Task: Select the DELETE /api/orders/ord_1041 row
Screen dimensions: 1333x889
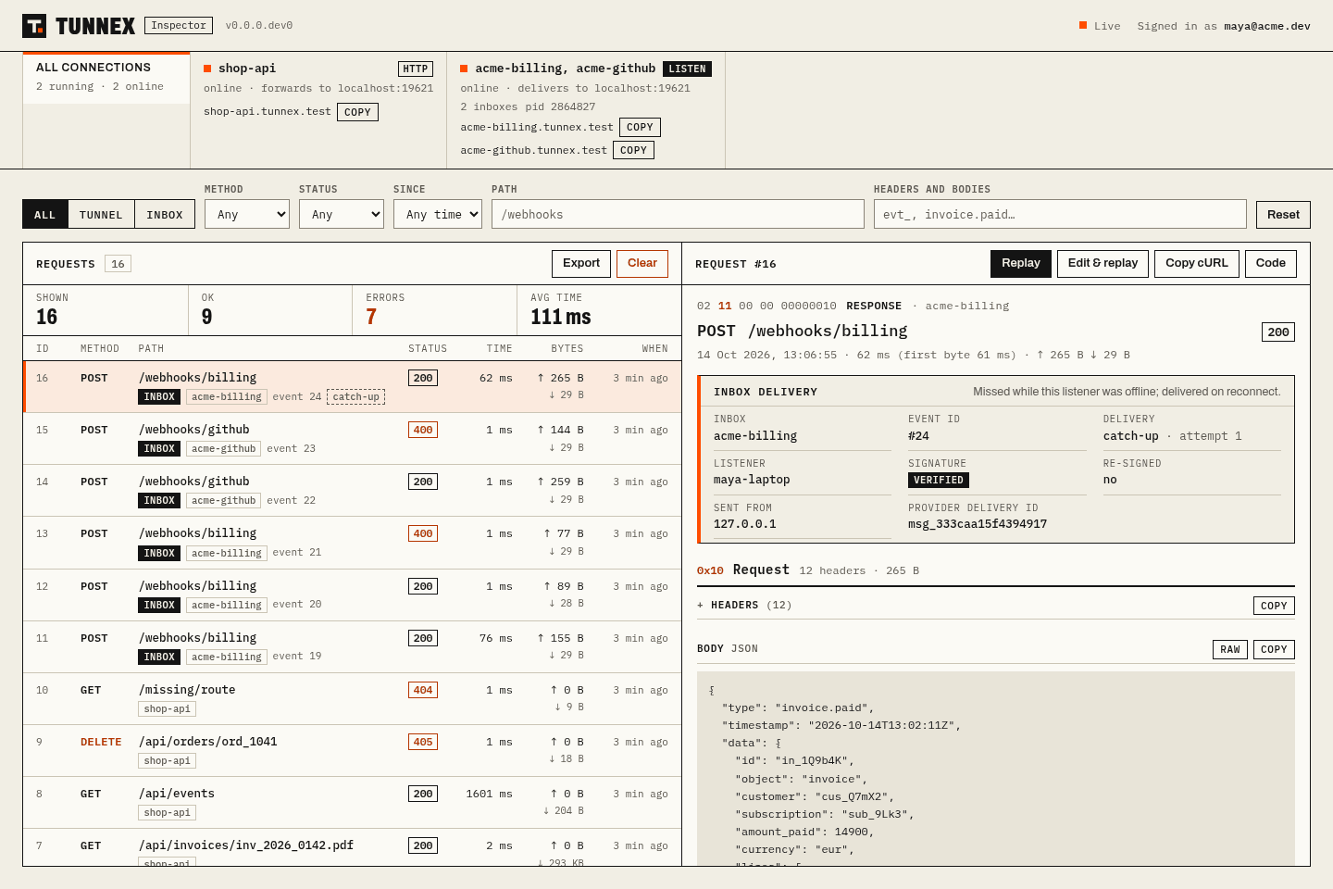Action: click(x=353, y=750)
